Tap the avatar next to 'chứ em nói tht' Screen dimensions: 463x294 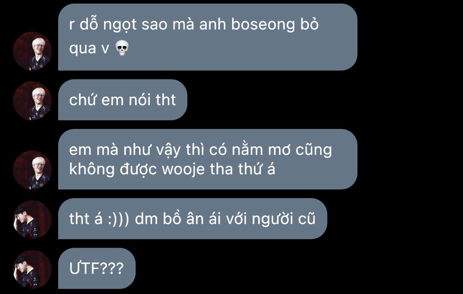(32, 101)
